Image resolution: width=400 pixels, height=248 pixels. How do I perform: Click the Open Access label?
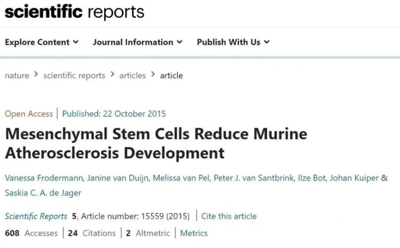(x=28, y=114)
